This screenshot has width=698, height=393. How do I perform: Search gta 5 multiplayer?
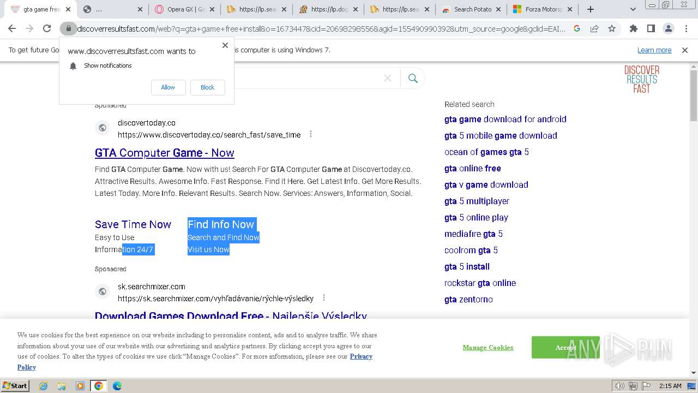point(477,201)
